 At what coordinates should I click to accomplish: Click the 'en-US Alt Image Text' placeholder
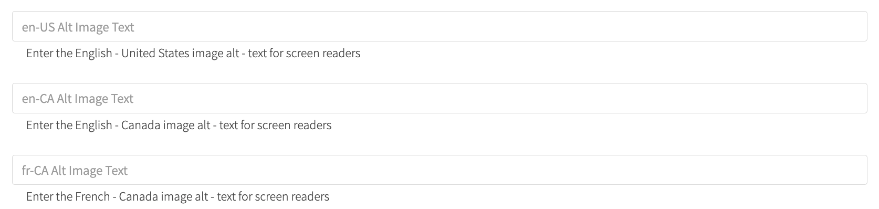click(78, 27)
